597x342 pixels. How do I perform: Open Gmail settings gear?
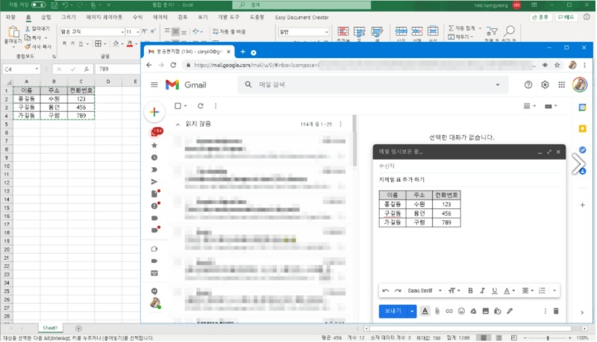(x=545, y=85)
